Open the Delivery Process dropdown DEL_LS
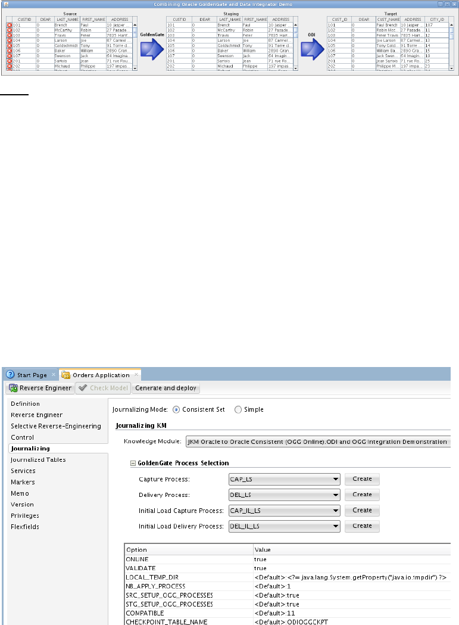The width and height of the screenshot is (459, 625). [x=285, y=495]
